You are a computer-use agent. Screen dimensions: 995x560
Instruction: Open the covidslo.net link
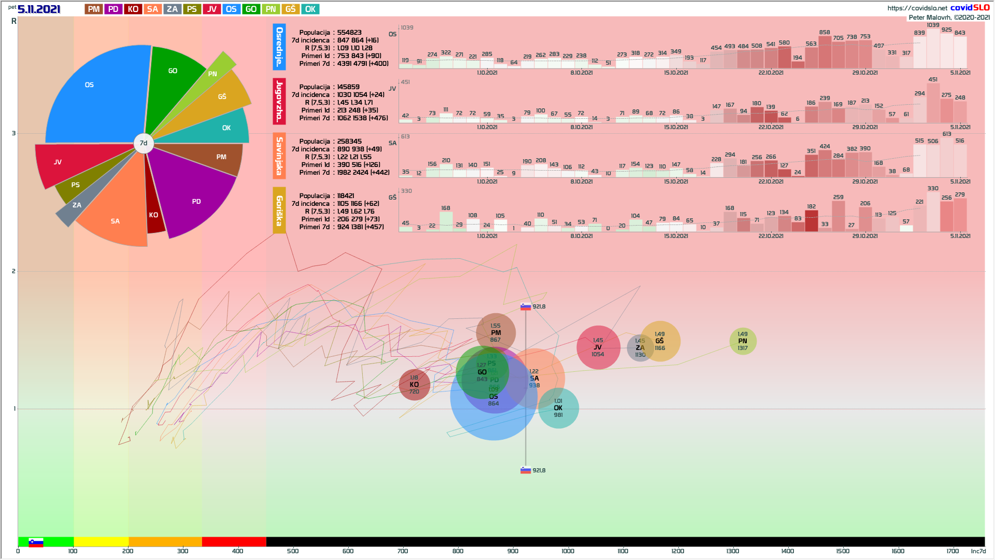pyautogui.click(x=917, y=8)
